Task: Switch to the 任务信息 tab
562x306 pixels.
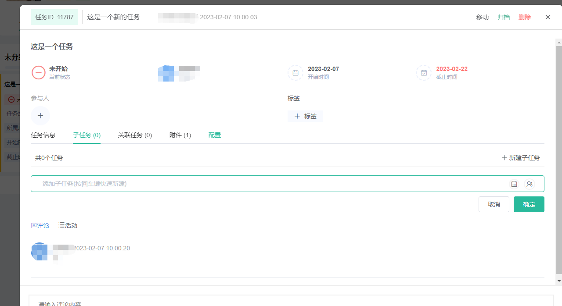Action: coord(43,135)
